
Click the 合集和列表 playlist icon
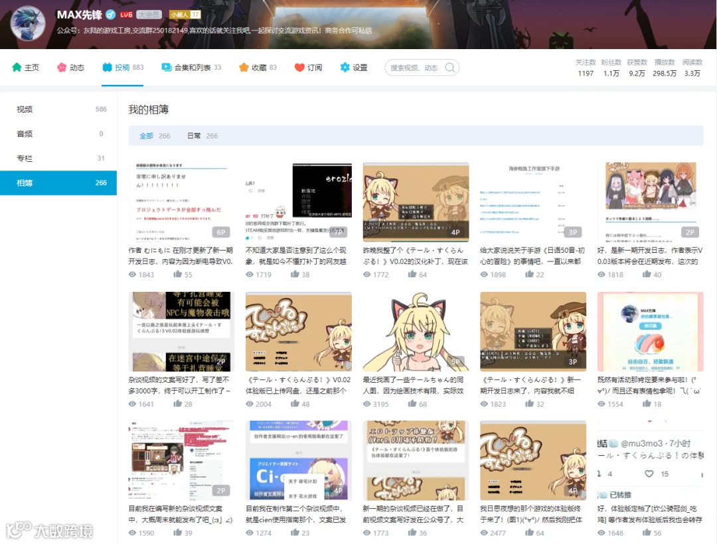coord(167,68)
